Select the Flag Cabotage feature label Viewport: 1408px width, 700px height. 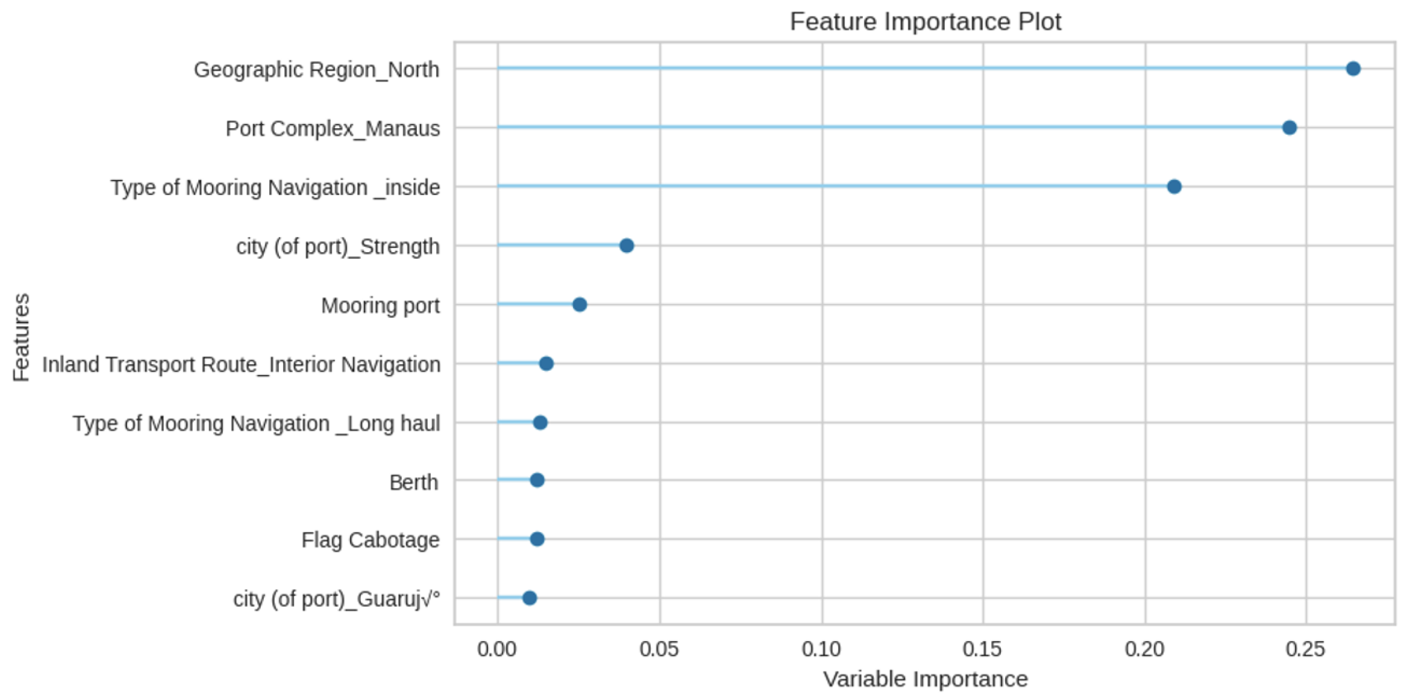(370, 540)
